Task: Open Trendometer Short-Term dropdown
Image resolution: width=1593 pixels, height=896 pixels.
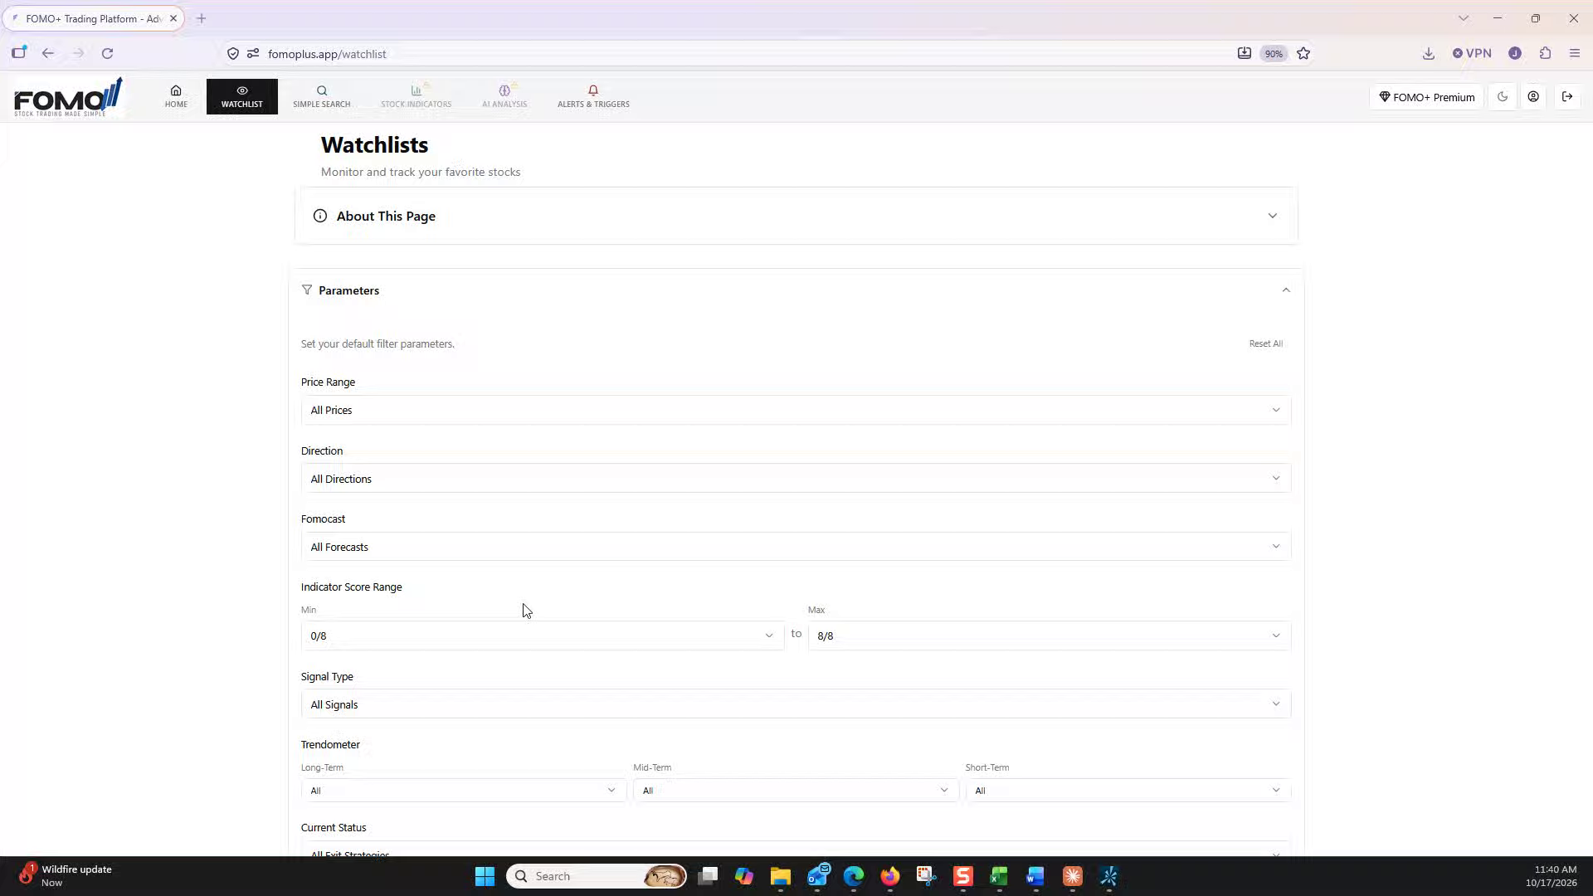Action: [1128, 791]
